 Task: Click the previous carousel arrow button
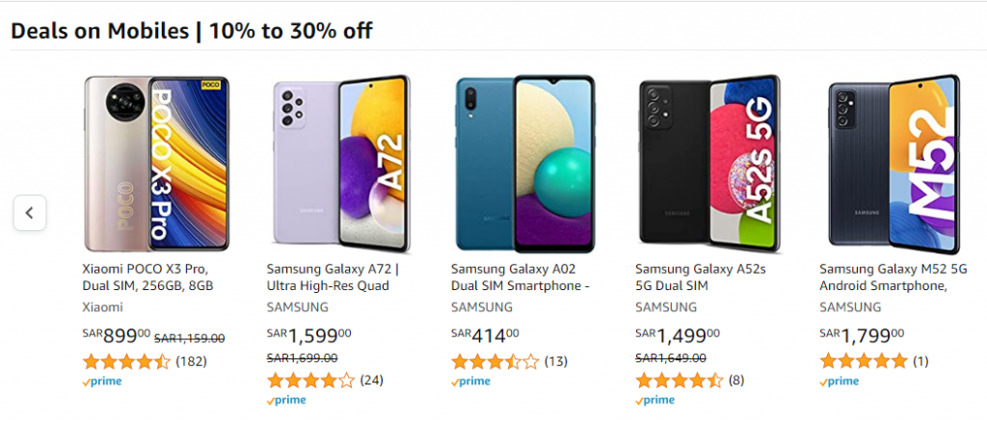pos(30,213)
